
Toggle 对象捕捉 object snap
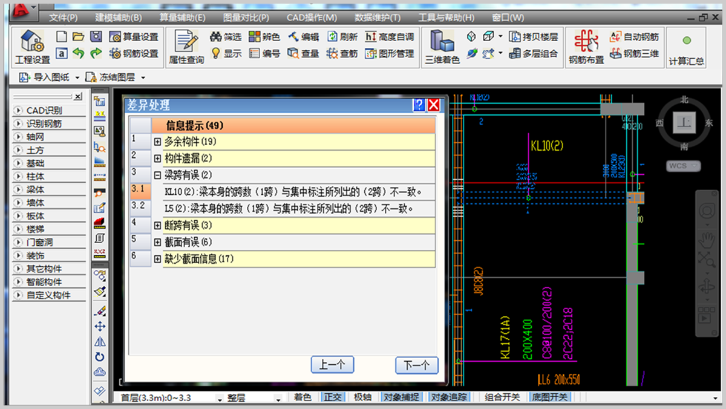(x=401, y=398)
